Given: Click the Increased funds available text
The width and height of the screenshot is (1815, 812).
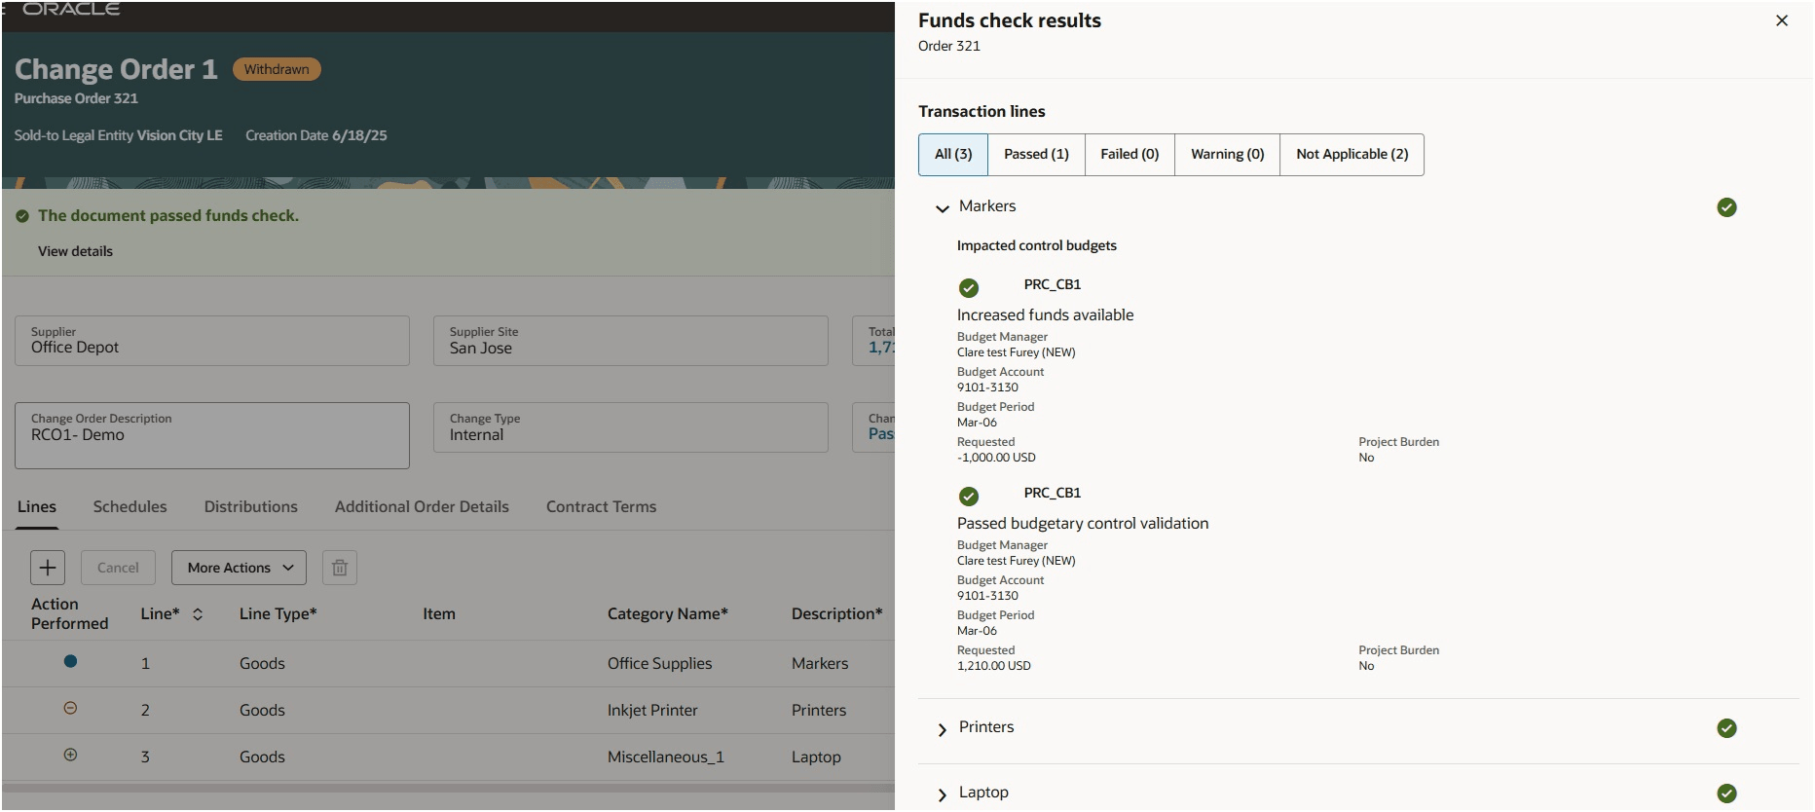Looking at the screenshot, I should 1045,315.
